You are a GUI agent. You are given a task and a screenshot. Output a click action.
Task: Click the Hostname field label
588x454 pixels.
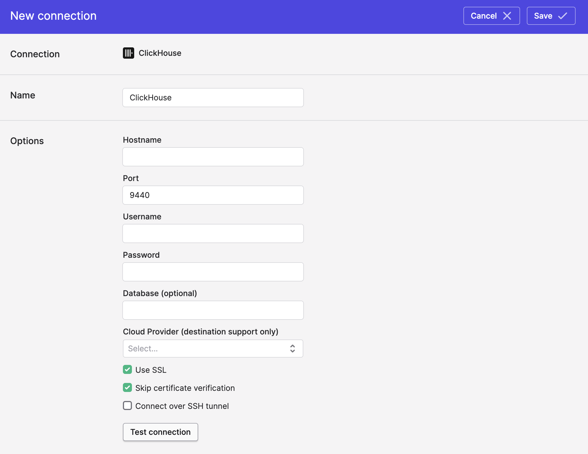[142, 140]
